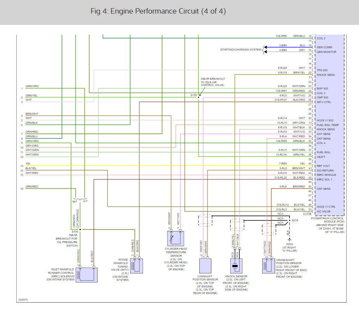Select the YEL wire label at pin 13 left
Image resolution: width=359 pixels, height=310 pixels.
pyautogui.click(x=28, y=163)
